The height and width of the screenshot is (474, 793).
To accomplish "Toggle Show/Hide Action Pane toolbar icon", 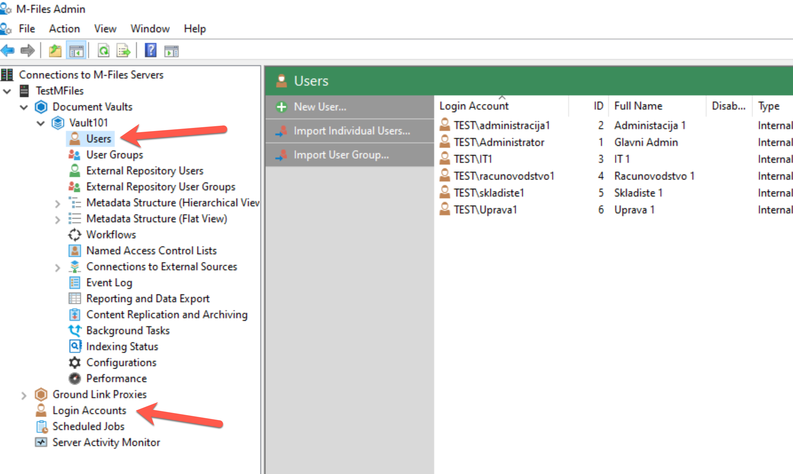I will click(171, 51).
